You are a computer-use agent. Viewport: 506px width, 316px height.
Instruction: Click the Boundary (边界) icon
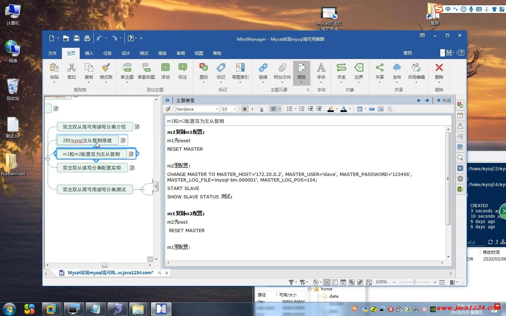[x=359, y=68]
